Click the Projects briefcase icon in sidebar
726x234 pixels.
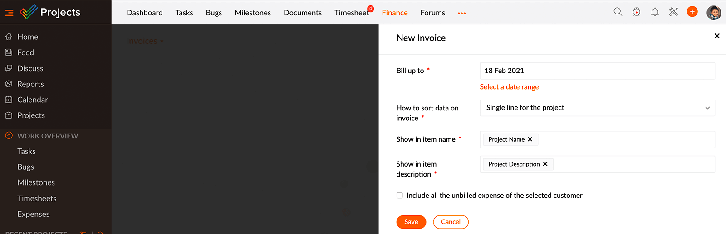pyautogui.click(x=9, y=115)
